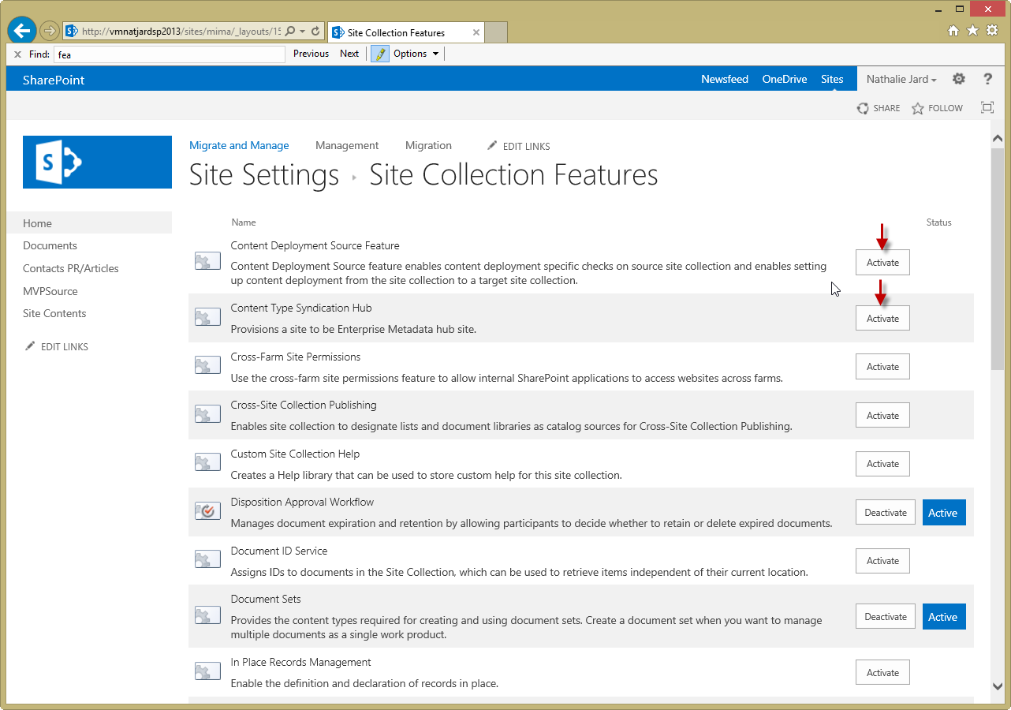
Task: Open the browser Home icon
Action: (953, 31)
